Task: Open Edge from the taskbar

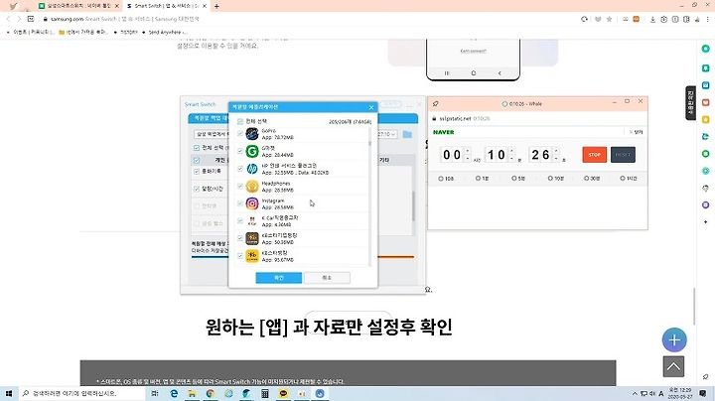Action: [x=174, y=393]
